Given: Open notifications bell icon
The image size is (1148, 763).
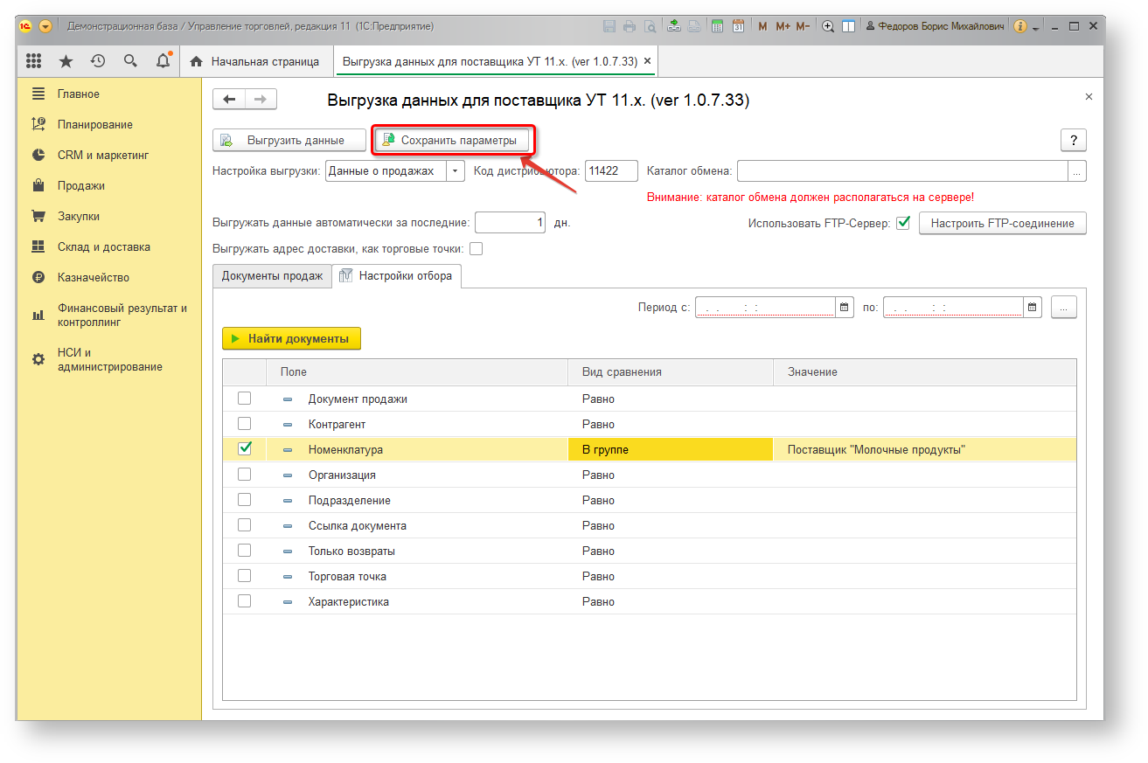Looking at the screenshot, I should coord(163,61).
